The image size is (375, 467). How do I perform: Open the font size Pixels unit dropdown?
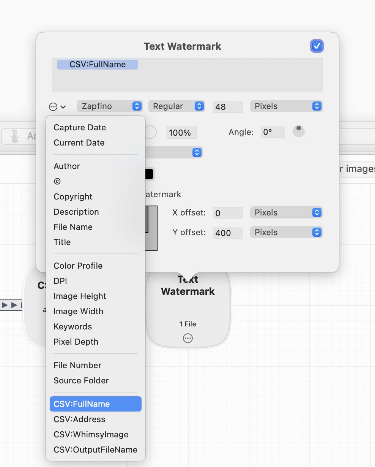pos(286,106)
